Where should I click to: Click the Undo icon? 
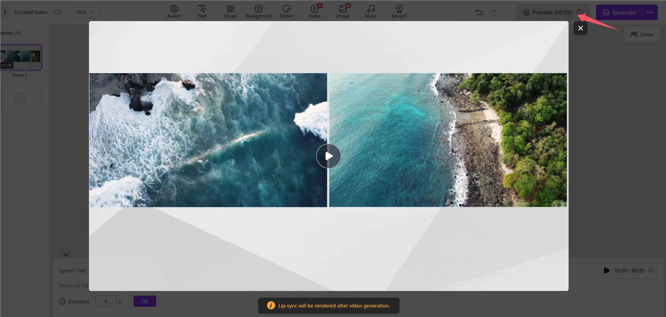[x=479, y=12]
